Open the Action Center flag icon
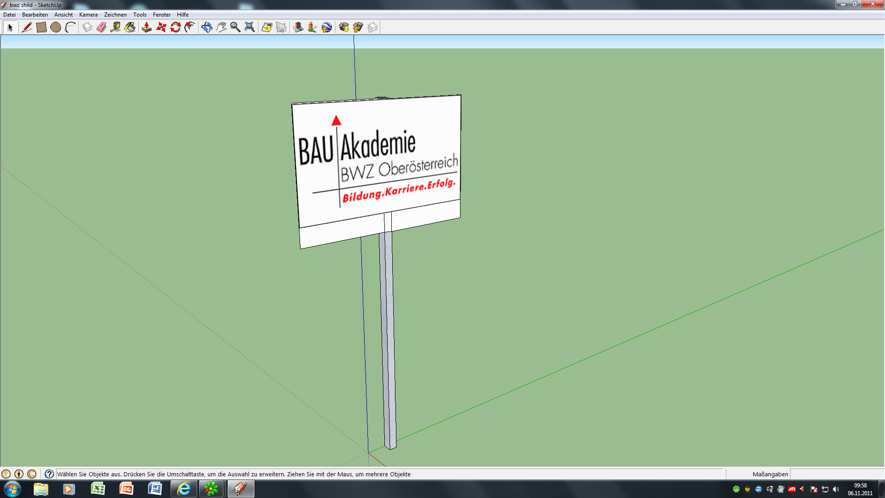The width and height of the screenshot is (885, 498). point(814,489)
